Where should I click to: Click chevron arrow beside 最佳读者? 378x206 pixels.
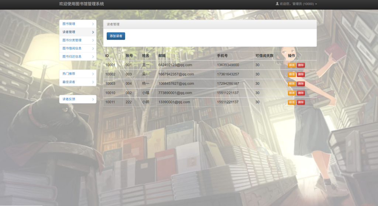tap(93, 82)
